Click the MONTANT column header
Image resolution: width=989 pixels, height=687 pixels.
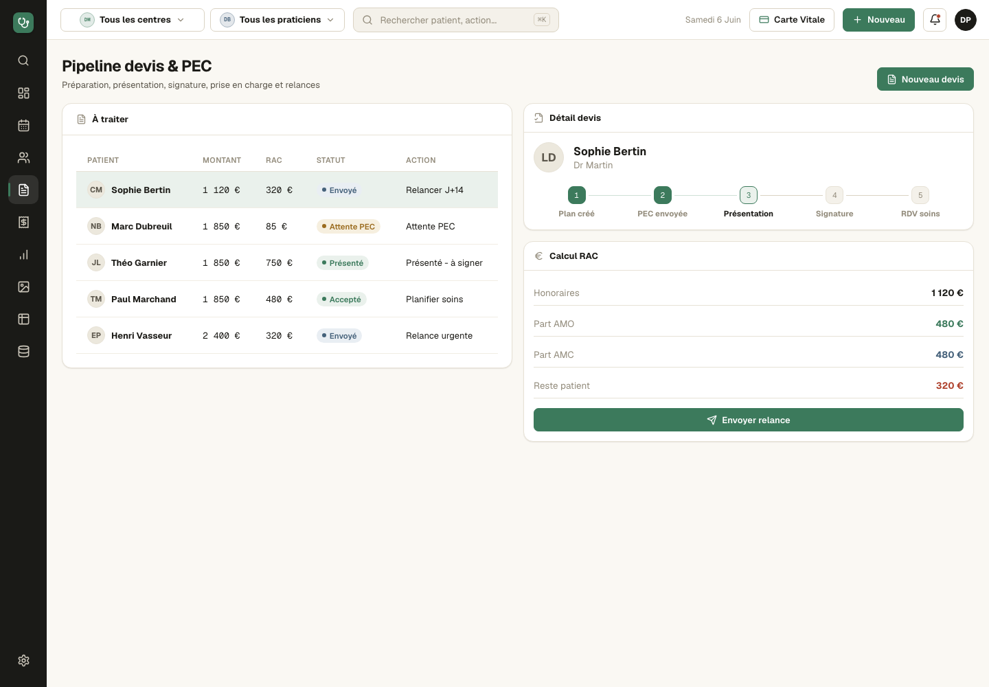222,160
